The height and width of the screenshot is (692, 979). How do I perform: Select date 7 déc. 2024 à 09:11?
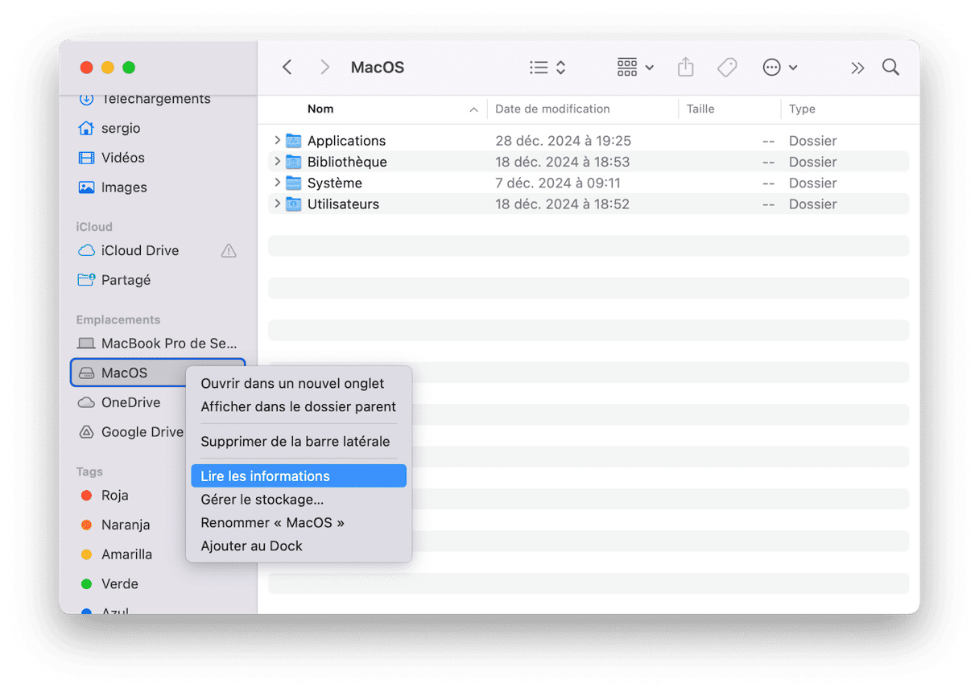(558, 183)
